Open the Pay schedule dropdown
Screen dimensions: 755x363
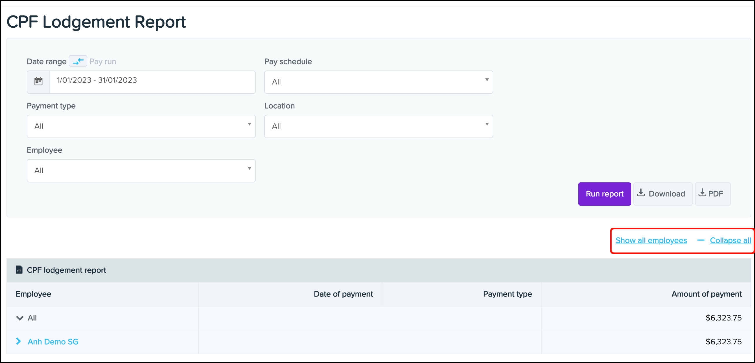379,82
